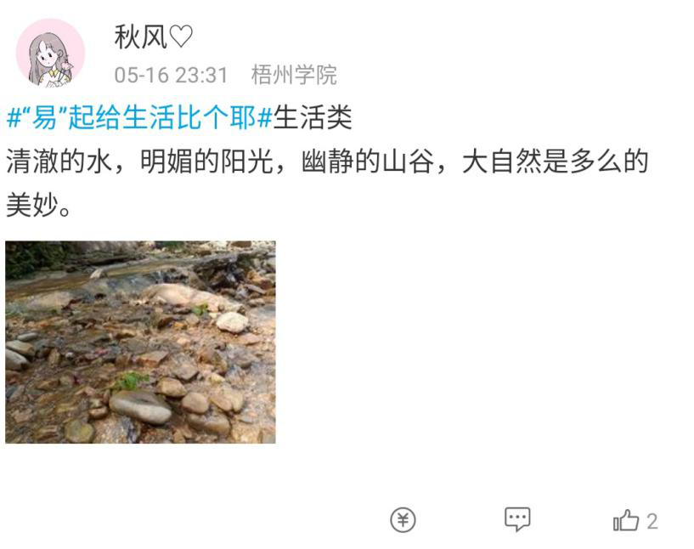Click the phrase 大自然是多么的
Image resolution: width=694 pixels, height=549 pixels.
[x=556, y=161]
